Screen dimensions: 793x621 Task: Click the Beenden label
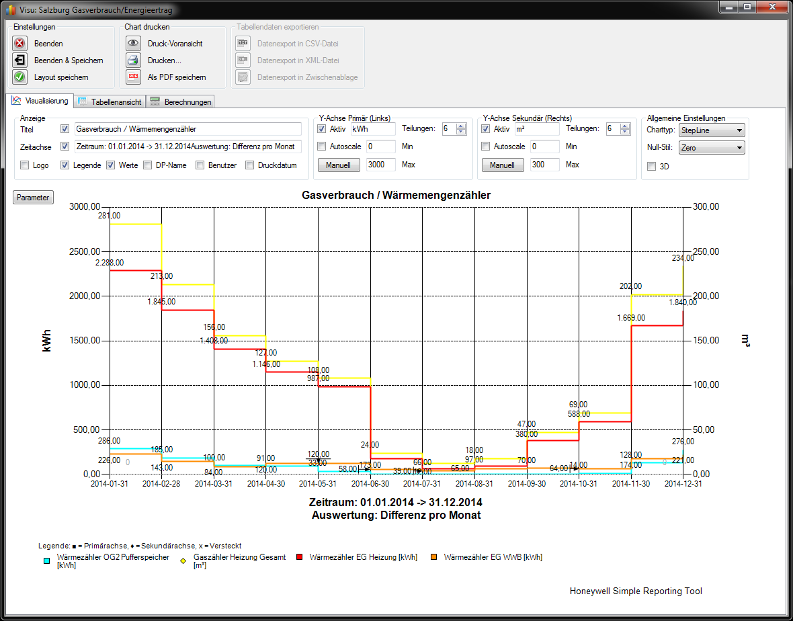pyautogui.click(x=48, y=44)
